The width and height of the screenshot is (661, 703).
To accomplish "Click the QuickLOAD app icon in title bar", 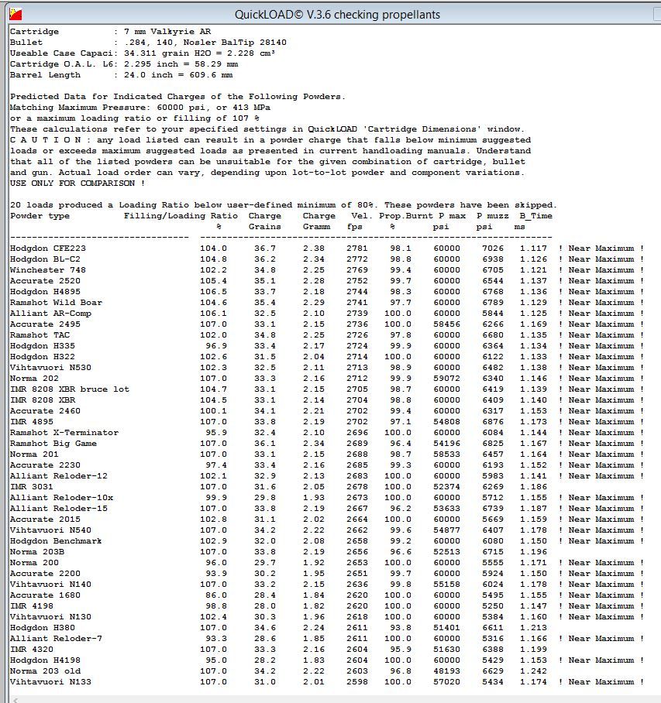I will tap(15, 14).
